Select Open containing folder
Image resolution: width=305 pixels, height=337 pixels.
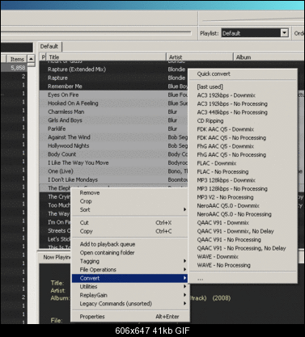(129, 253)
